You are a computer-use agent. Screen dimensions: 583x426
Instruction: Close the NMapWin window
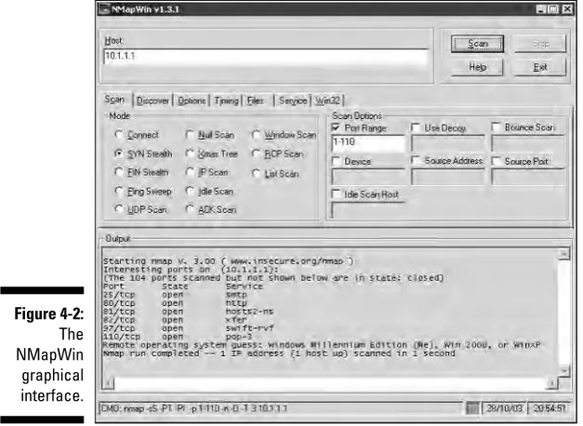pyautogui.click(x=567, y=9)
